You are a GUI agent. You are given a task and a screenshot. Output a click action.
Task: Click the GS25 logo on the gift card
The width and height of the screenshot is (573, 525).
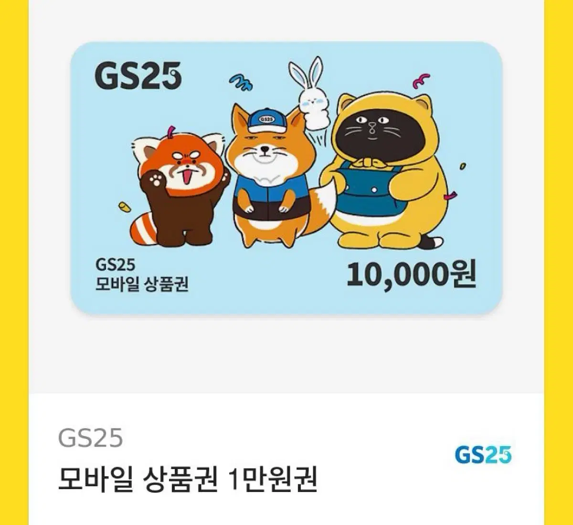pos(138,76)
